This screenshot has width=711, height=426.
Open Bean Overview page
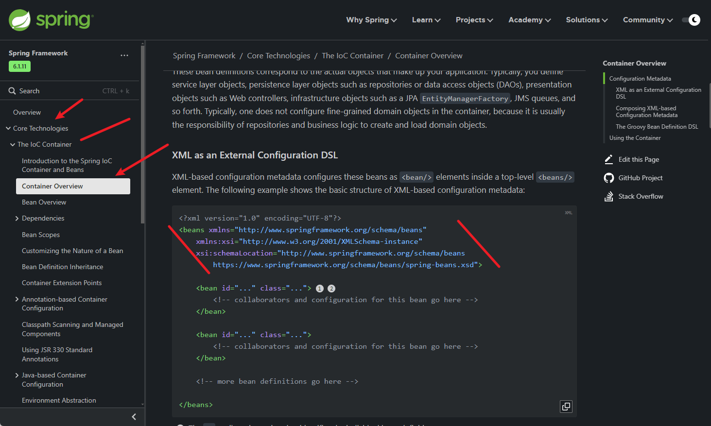click(x=44, y=202)
